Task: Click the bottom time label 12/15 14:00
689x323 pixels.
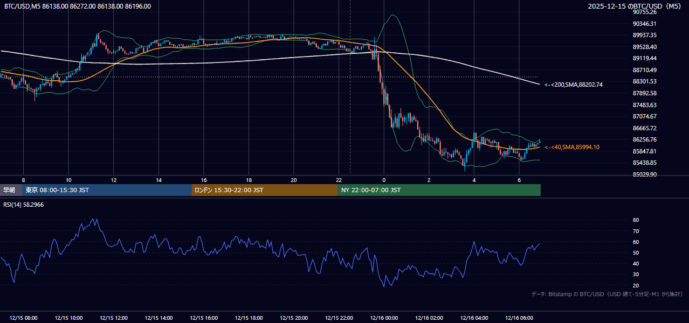Action: pos(159,318)
